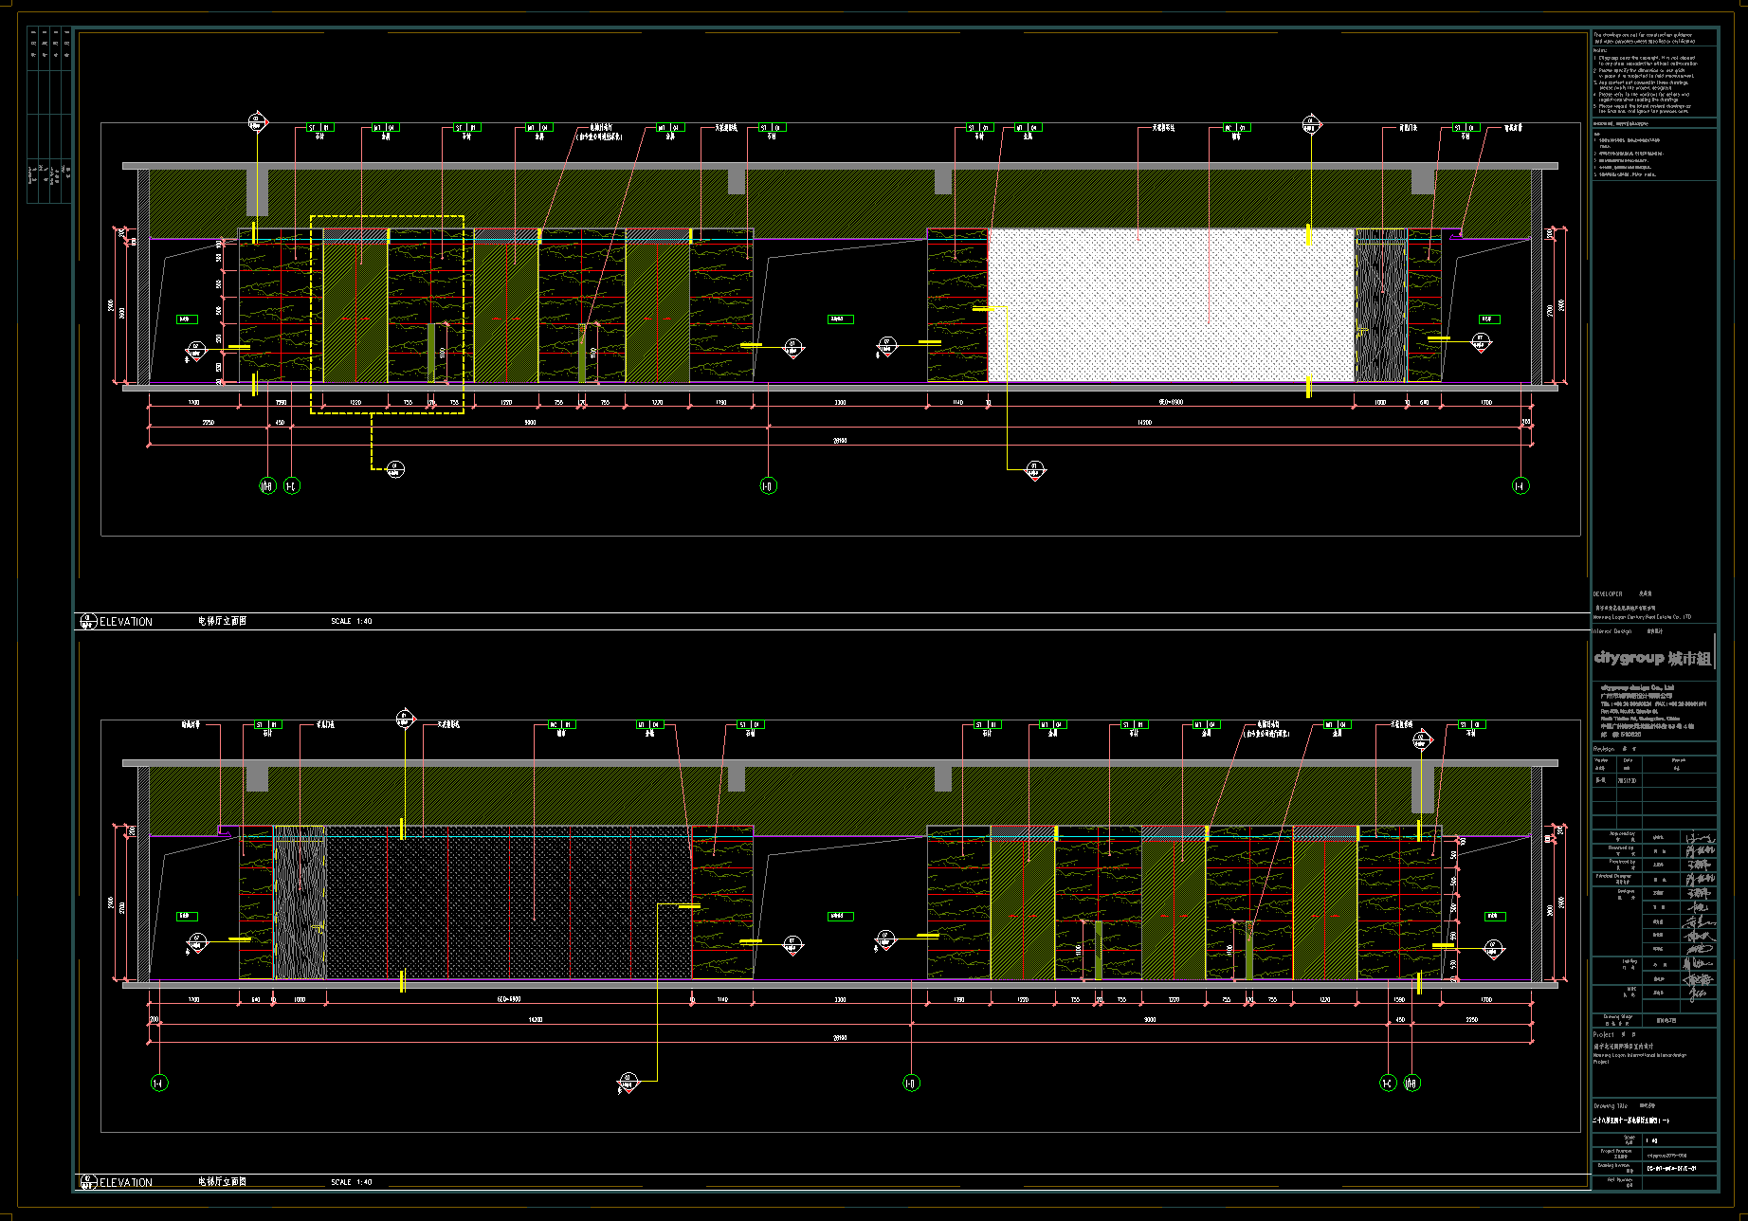This screenshot has width=1748, height=1221.
Task: Click the wood-grain door in lower elevation
Action: pyautogui.click(x=300, y=903)
